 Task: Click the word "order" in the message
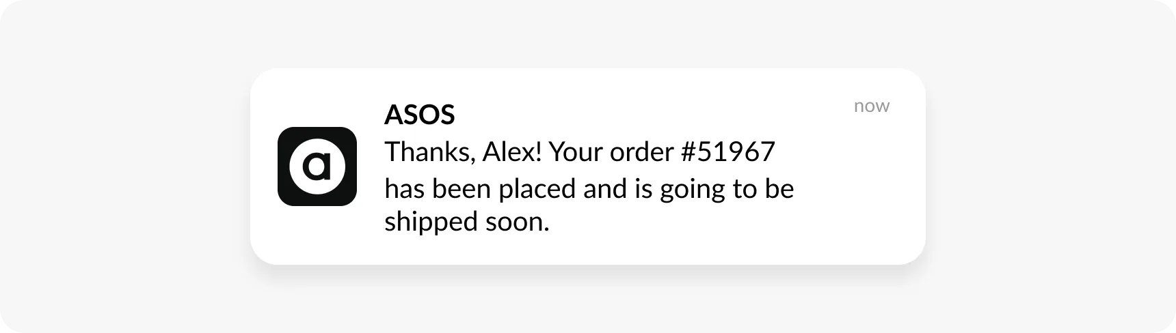[642, 151]
